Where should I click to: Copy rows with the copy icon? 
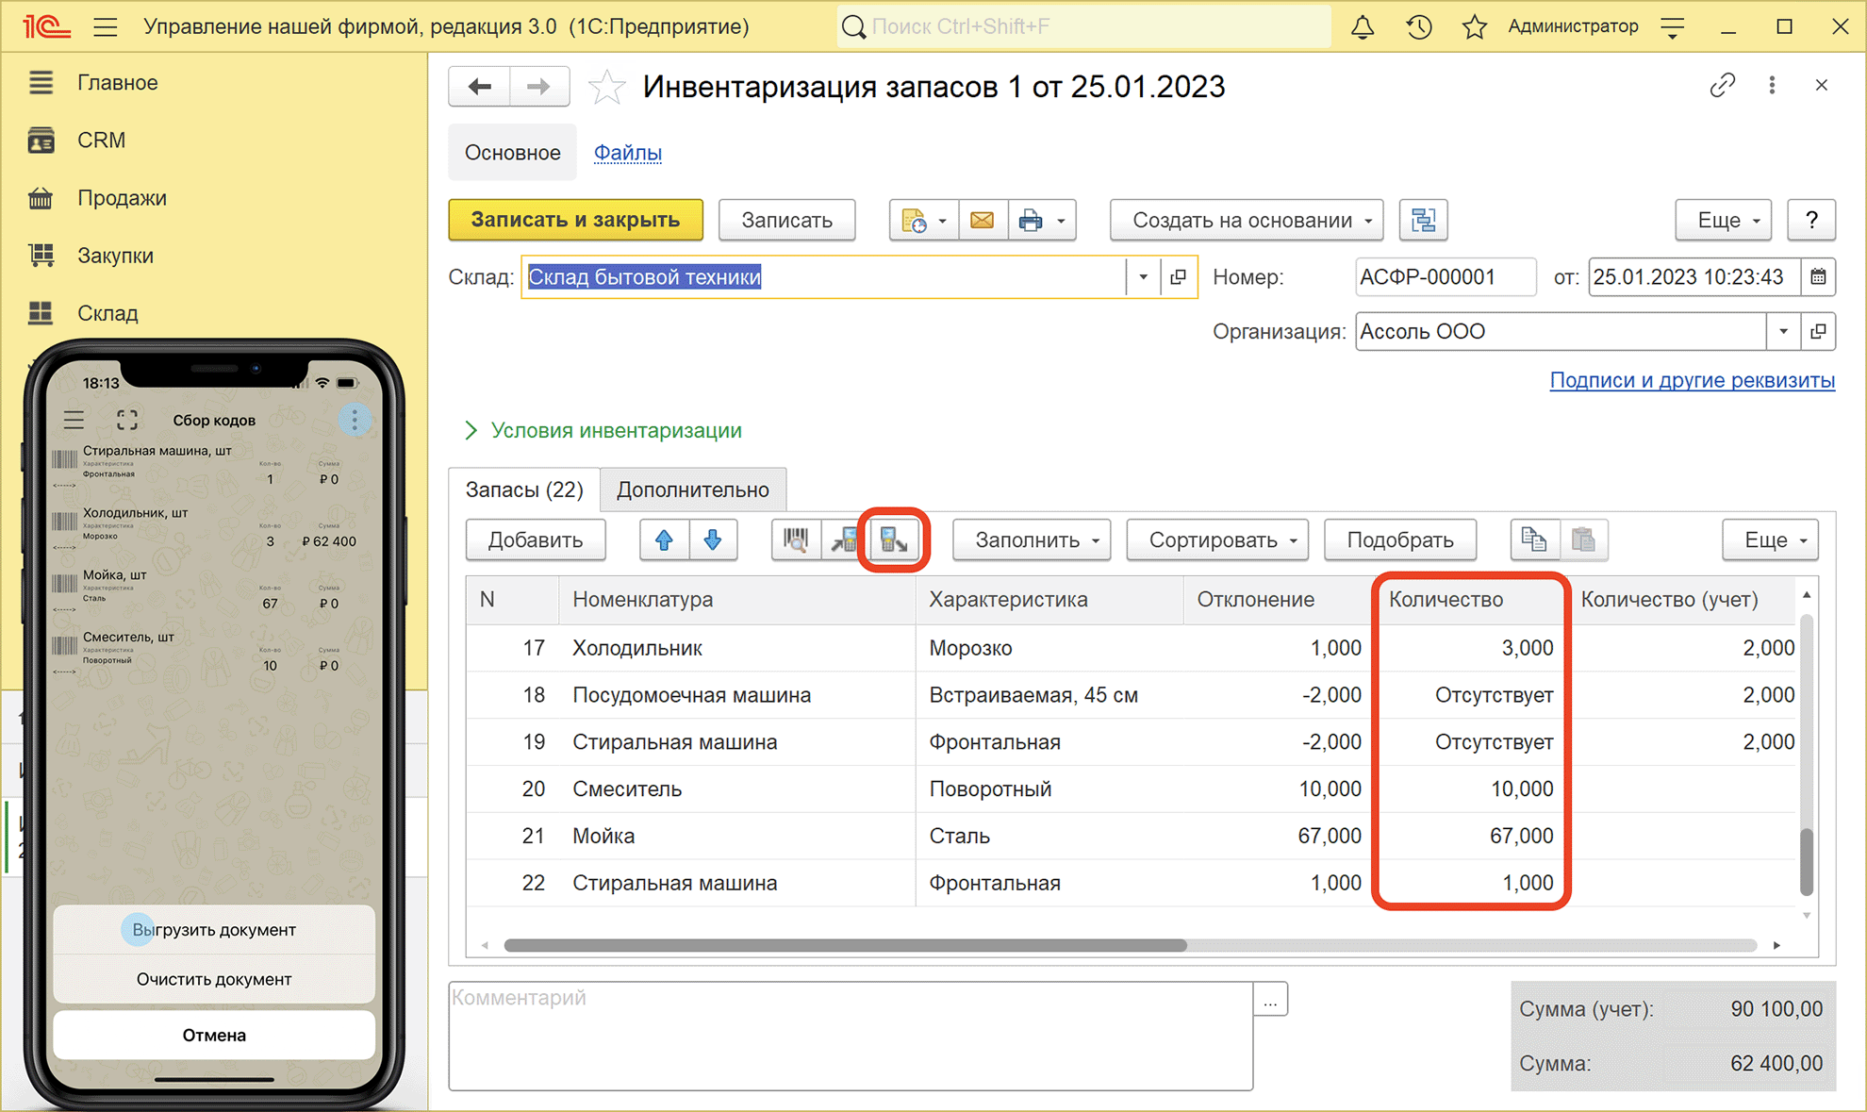1534,540
